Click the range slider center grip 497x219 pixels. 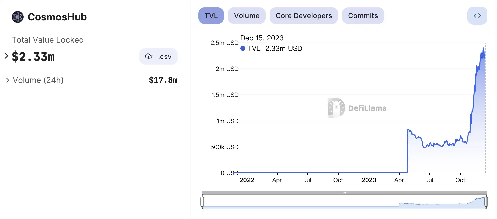(x=344, y=193)
